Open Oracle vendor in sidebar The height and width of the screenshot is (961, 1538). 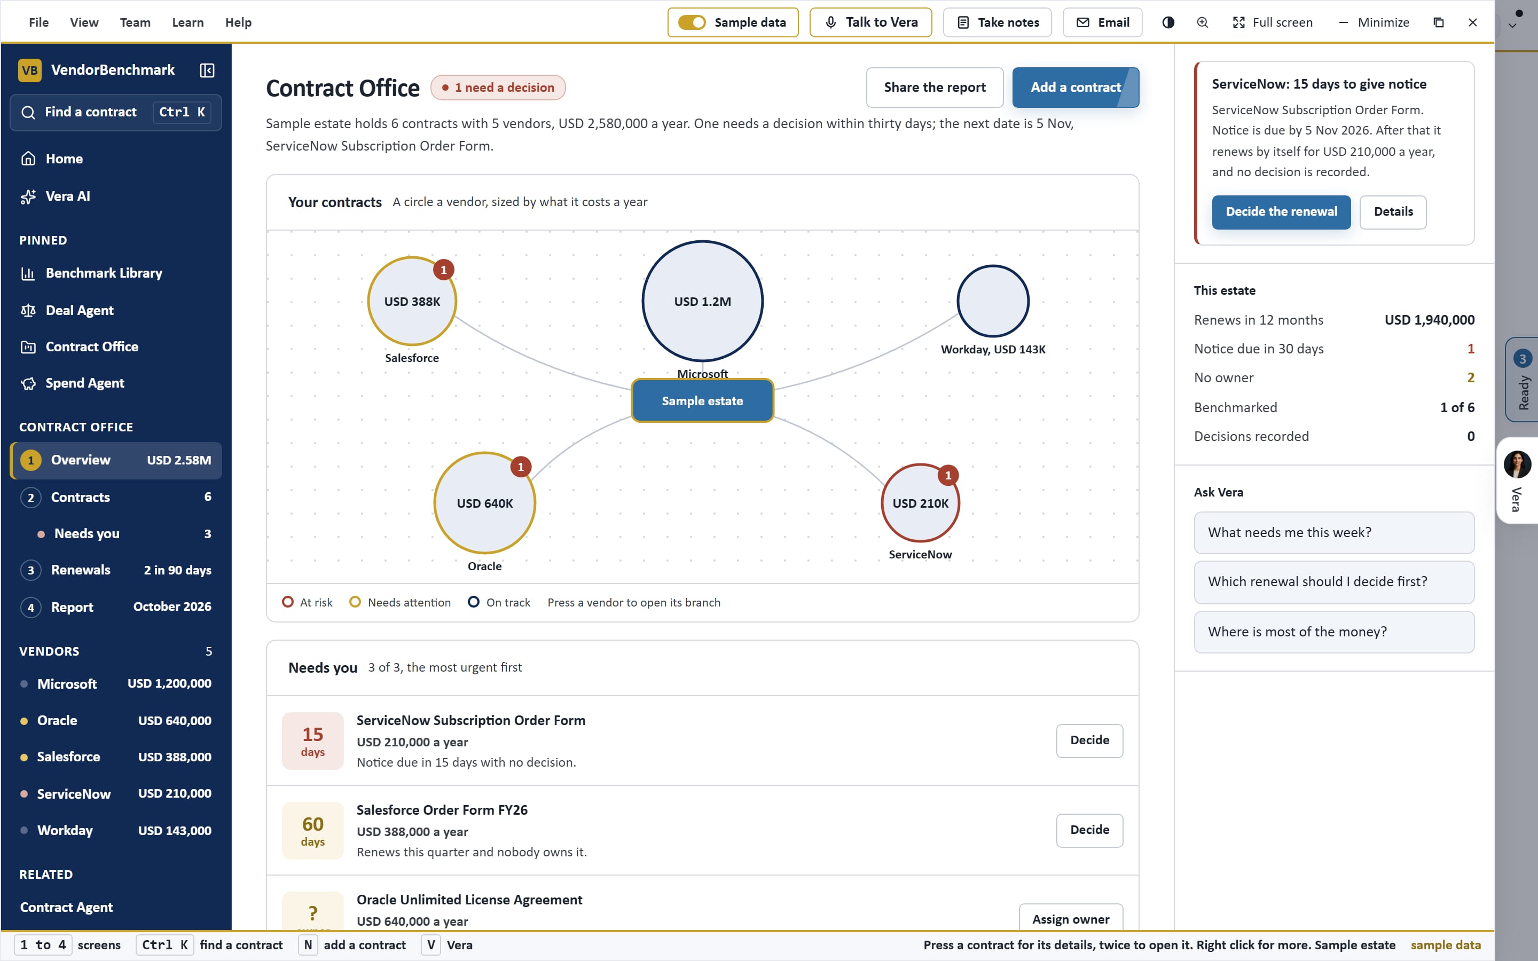pyautogui.click(x=116, y=721)
